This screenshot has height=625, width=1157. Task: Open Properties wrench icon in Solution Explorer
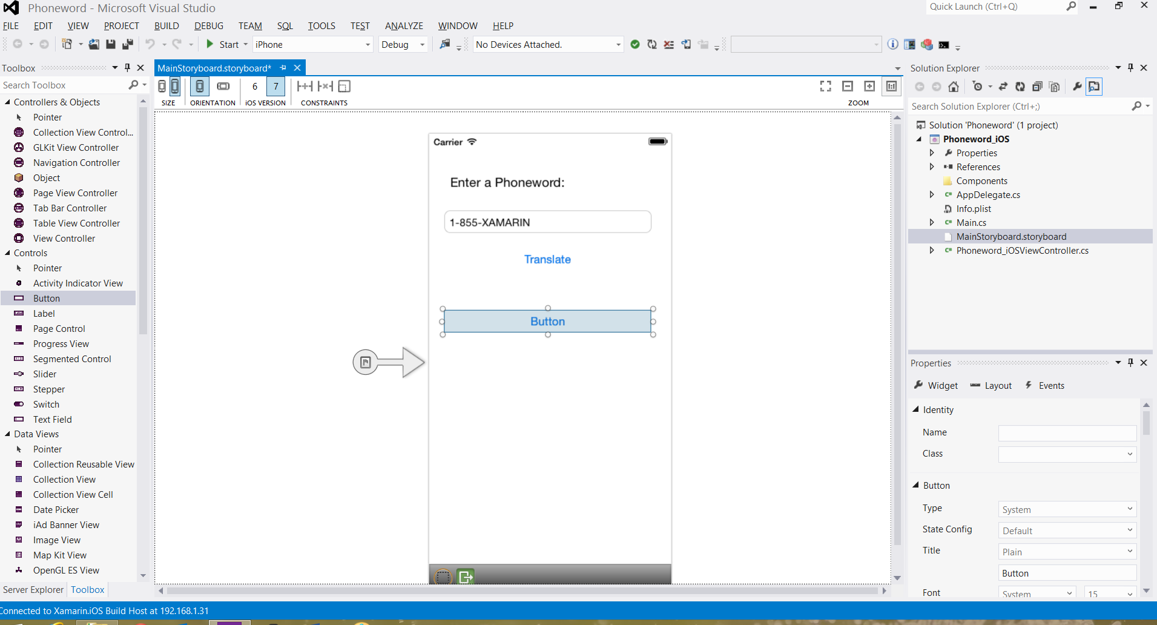coord(1077,87)
